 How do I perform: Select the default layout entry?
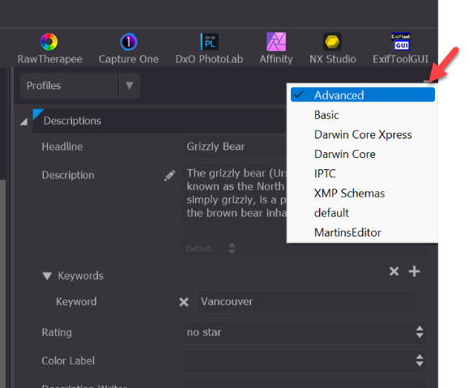coord(363,213)
